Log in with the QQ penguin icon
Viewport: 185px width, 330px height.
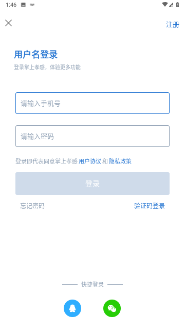[x=72, y=308]
